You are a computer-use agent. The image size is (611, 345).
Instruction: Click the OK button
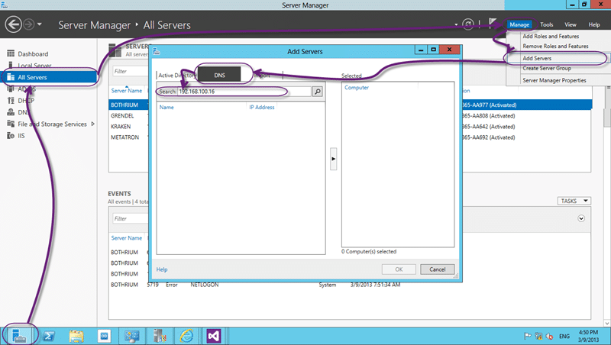click(x=399, y=269)
